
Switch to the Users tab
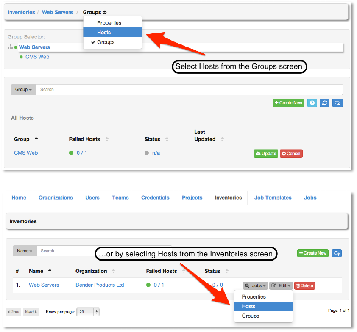(x=92, y=198)
